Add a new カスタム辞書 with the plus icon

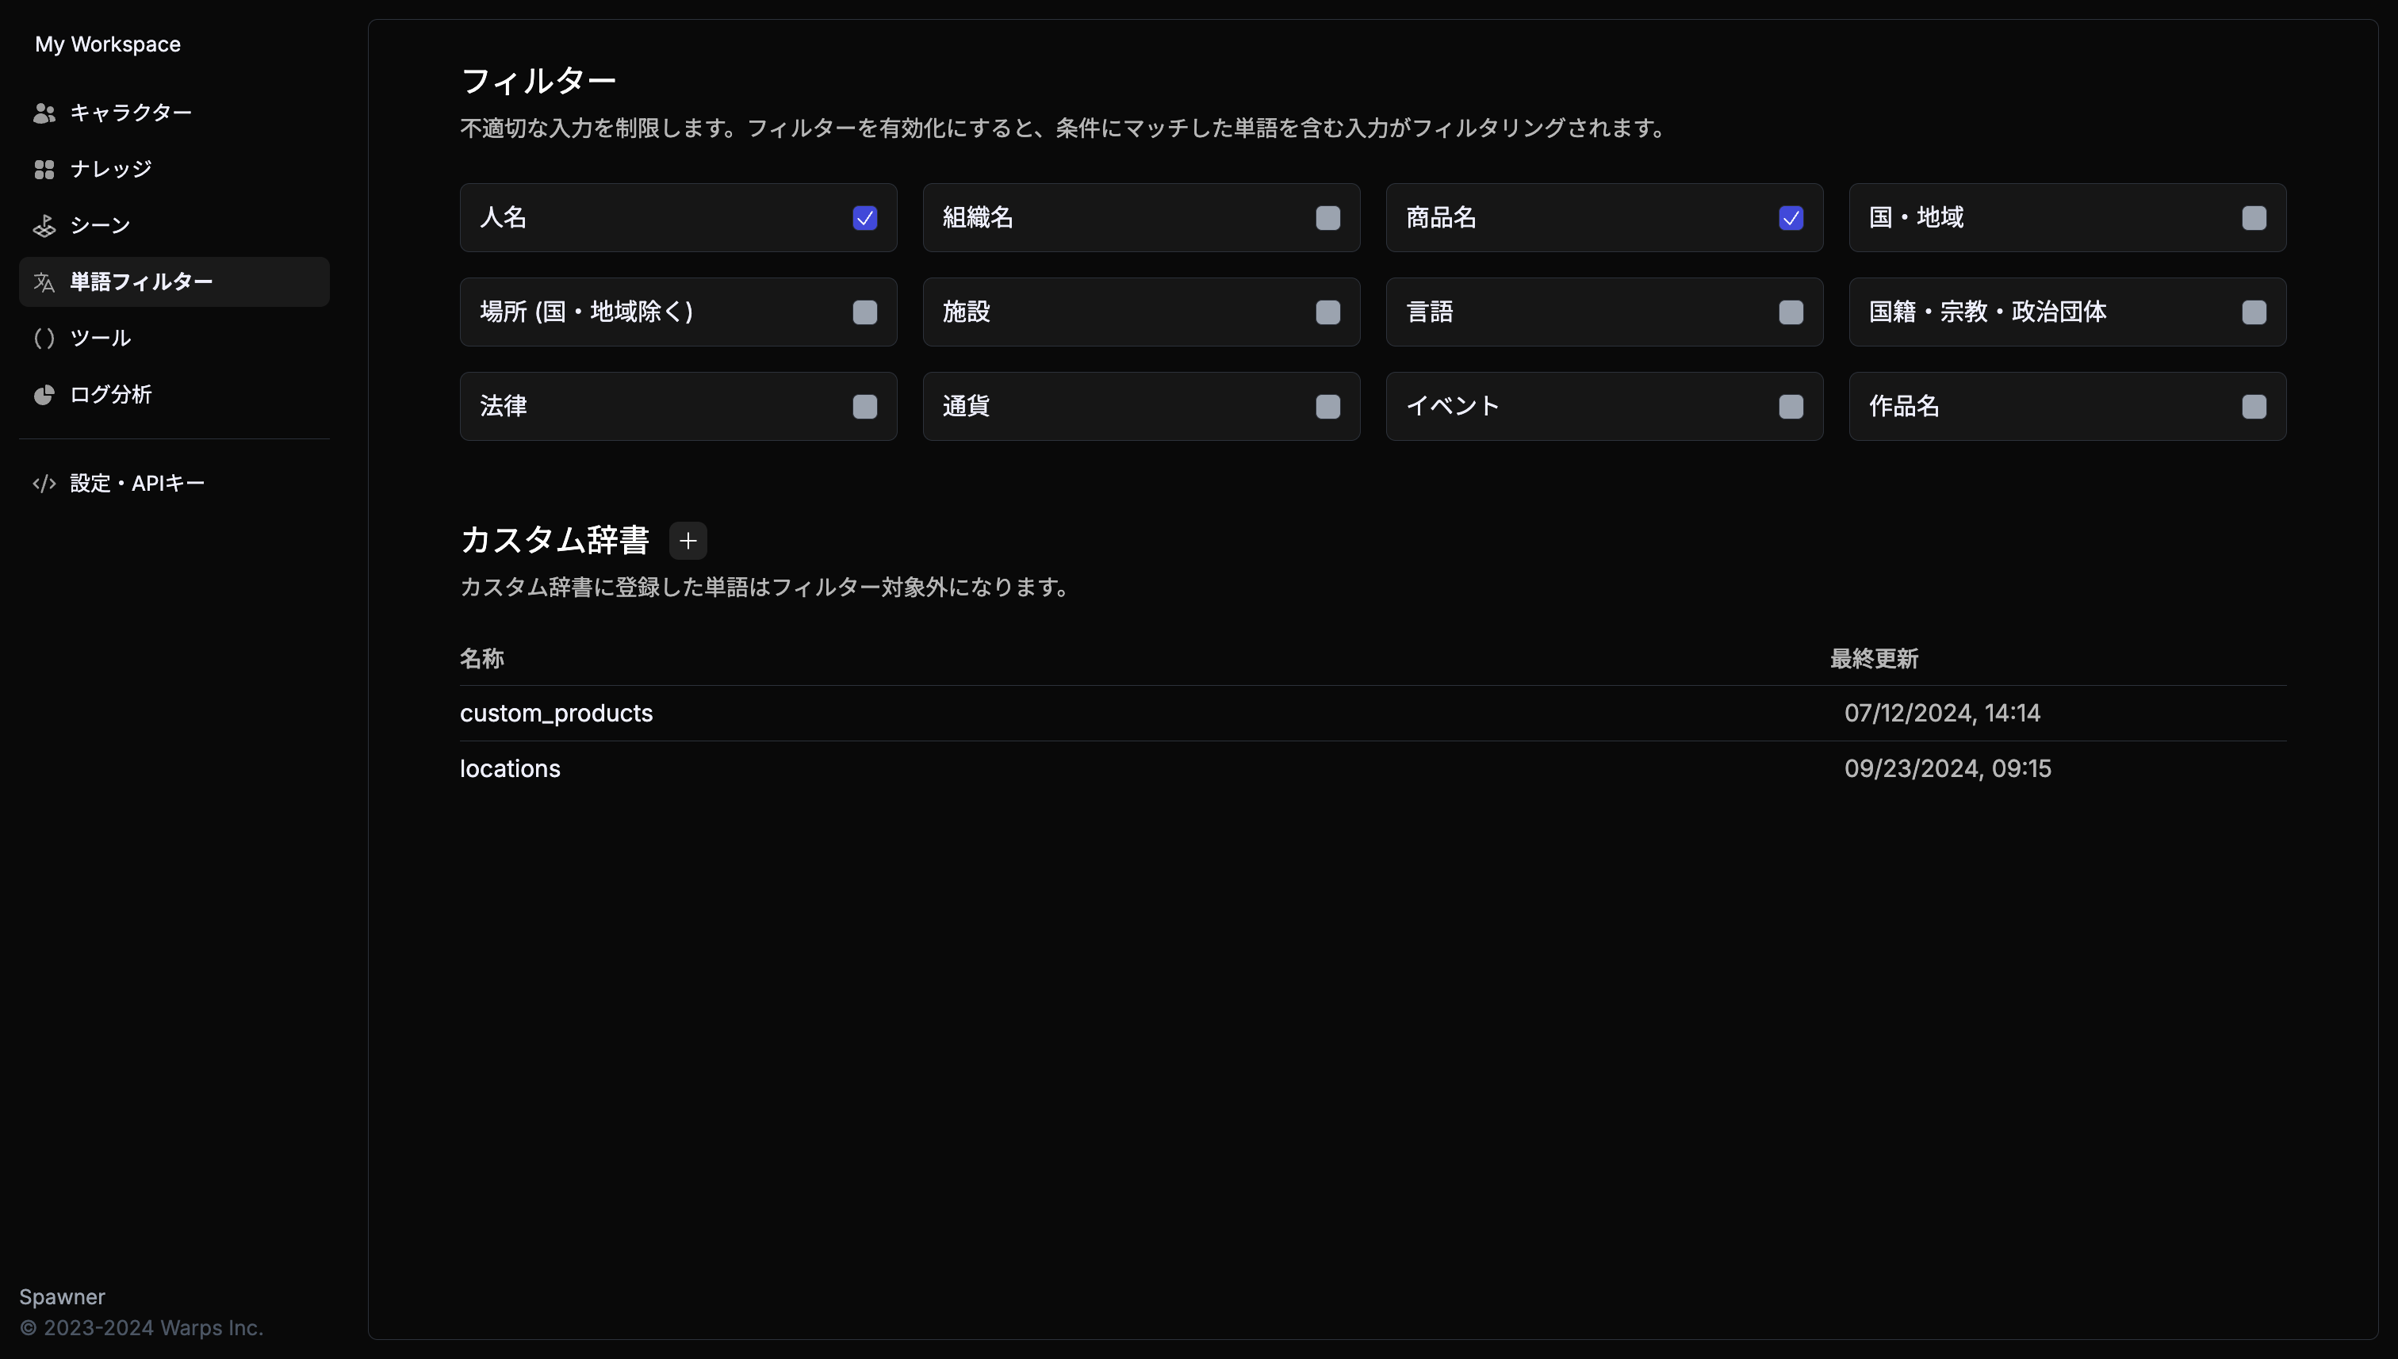coord(688,541)
